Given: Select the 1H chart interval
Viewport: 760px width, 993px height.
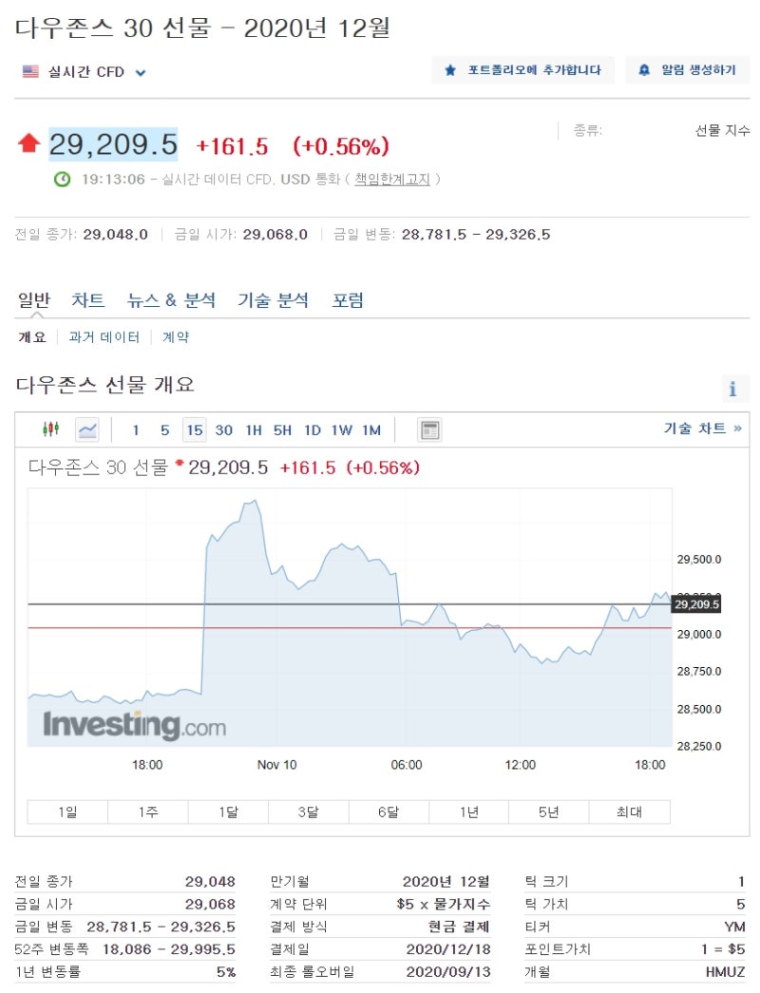Looking at the screenshot, I should [x=254, y=430].
